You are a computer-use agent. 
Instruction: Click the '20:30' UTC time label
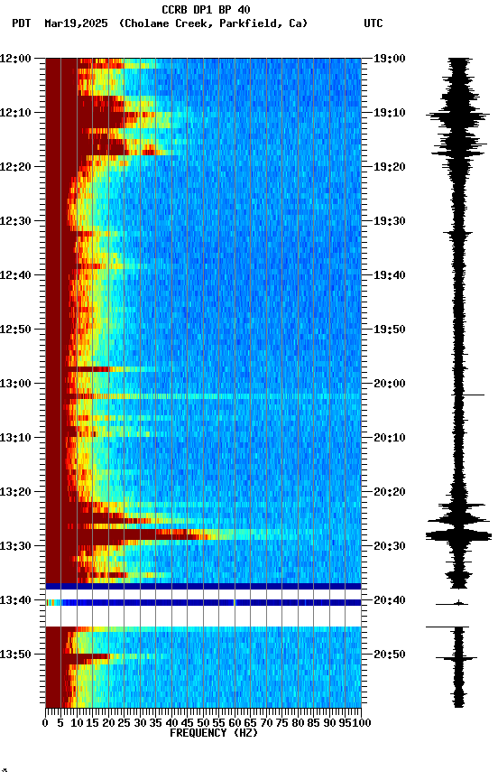390,546
